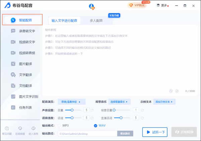Open the 更多 menu in title bar
The image size is (201, 141).
(162, 5)
